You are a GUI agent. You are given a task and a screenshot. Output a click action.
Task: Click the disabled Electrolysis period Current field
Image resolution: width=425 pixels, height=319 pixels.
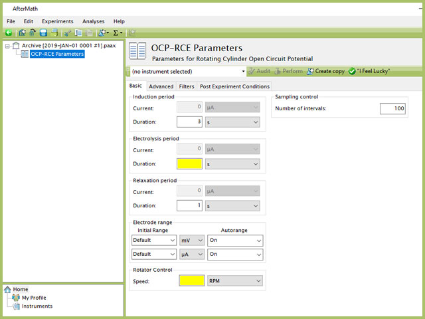click(x=189, y=149)
